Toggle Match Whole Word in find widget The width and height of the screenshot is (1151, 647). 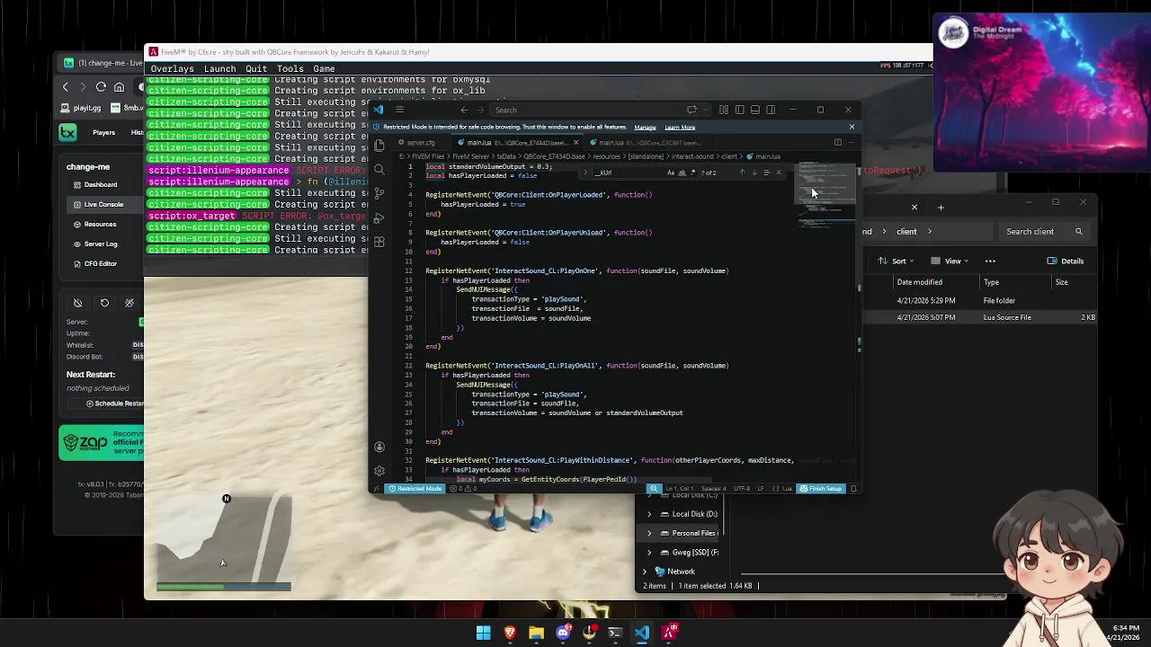[683, 173]
